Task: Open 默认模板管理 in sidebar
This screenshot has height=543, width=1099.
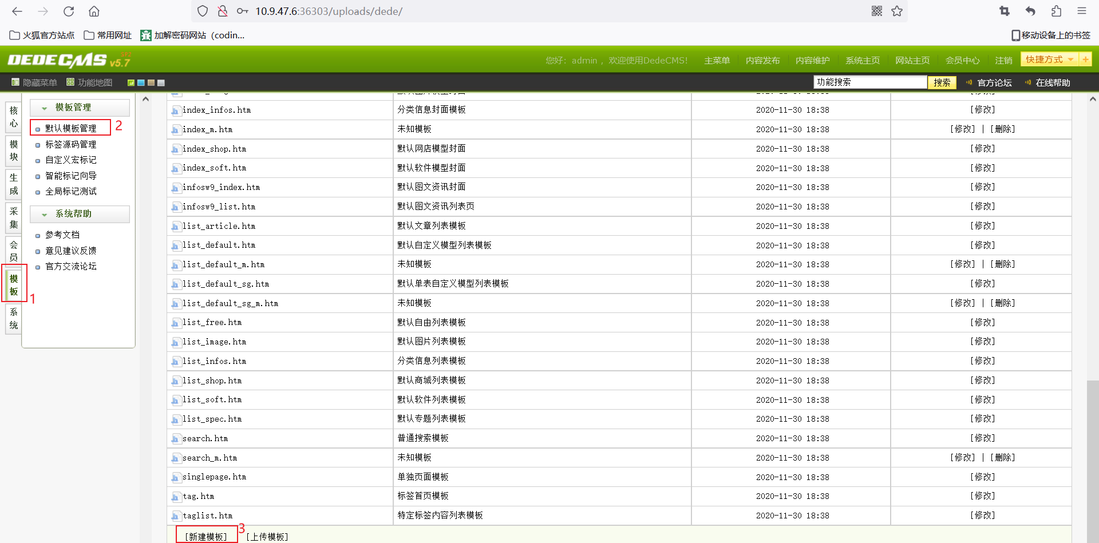Action: (x=70, y=128)
